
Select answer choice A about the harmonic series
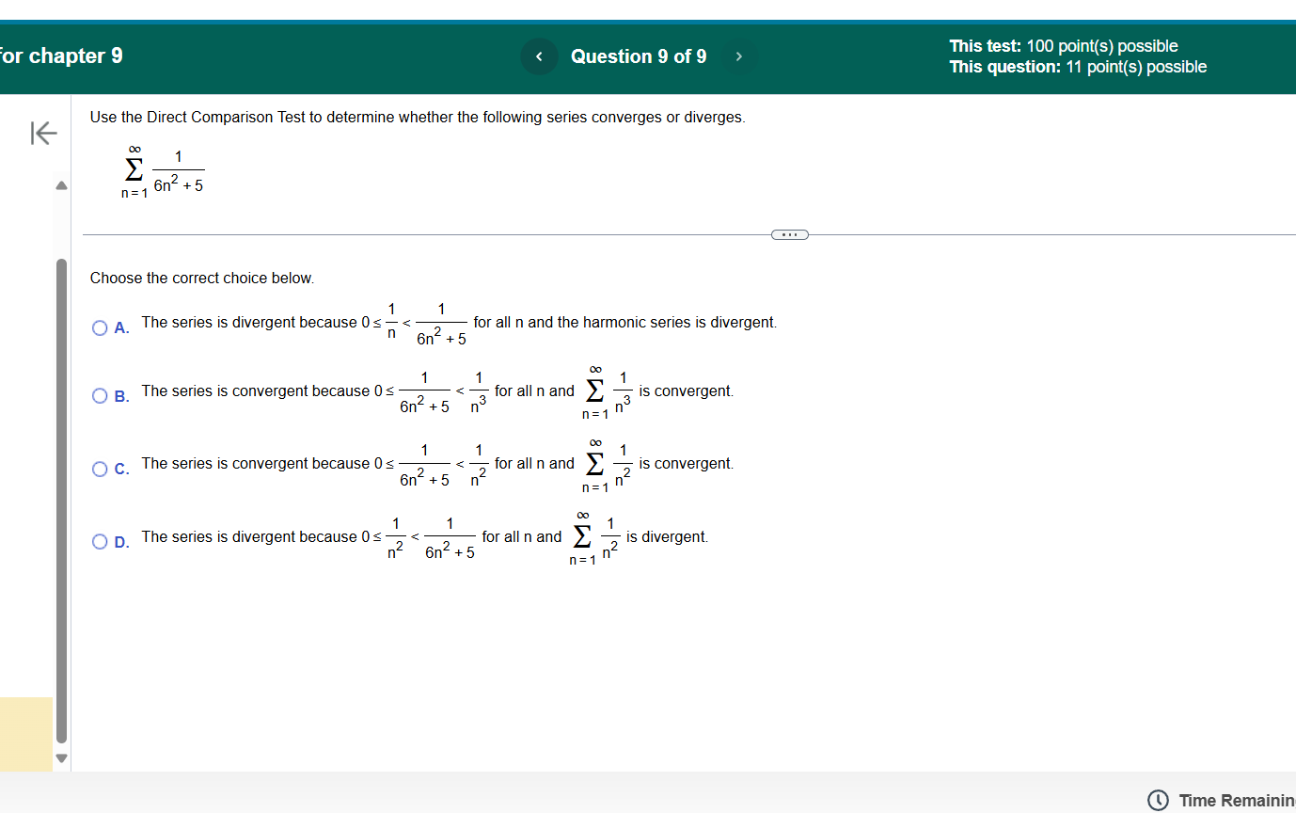pyautogui.click(x=99, y=327)
